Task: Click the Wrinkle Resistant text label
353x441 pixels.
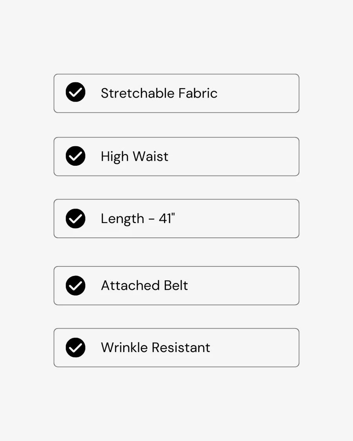Action: [155, 348]
